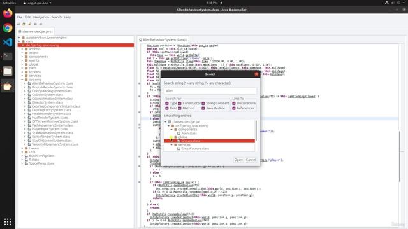
Task: Open Terminal from the dock
Action: pos(8,57)
